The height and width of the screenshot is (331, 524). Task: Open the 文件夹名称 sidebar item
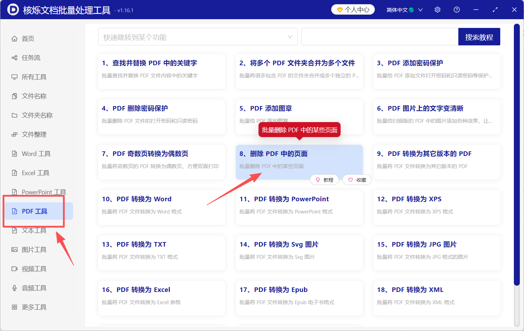[36, 115]
